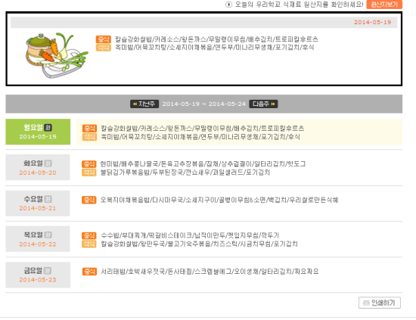Open the small icon next to 목요일
Image resolution: width=416 pixels, height=320 pixels.
coord(48,235)
